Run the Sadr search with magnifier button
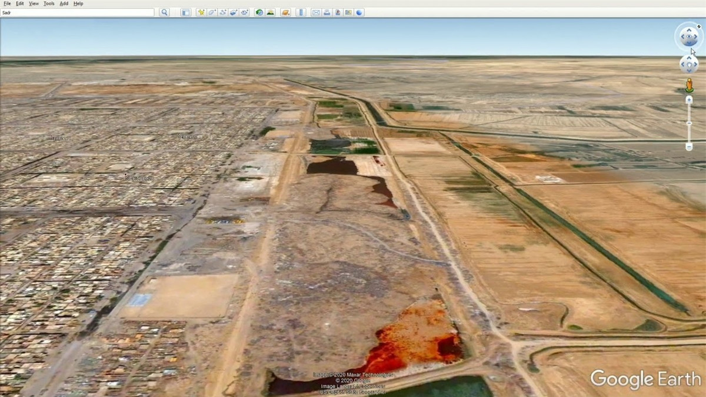The width and height of the screenshot is (706, 397). click(x=164, y=12)
